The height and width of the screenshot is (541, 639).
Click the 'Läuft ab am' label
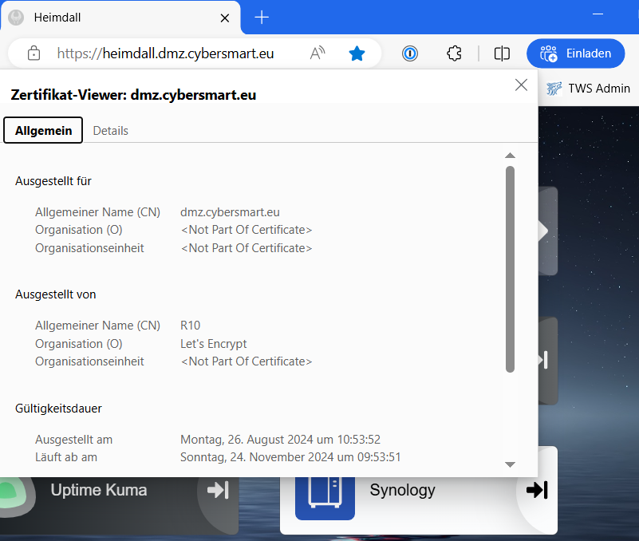(66, 457)
